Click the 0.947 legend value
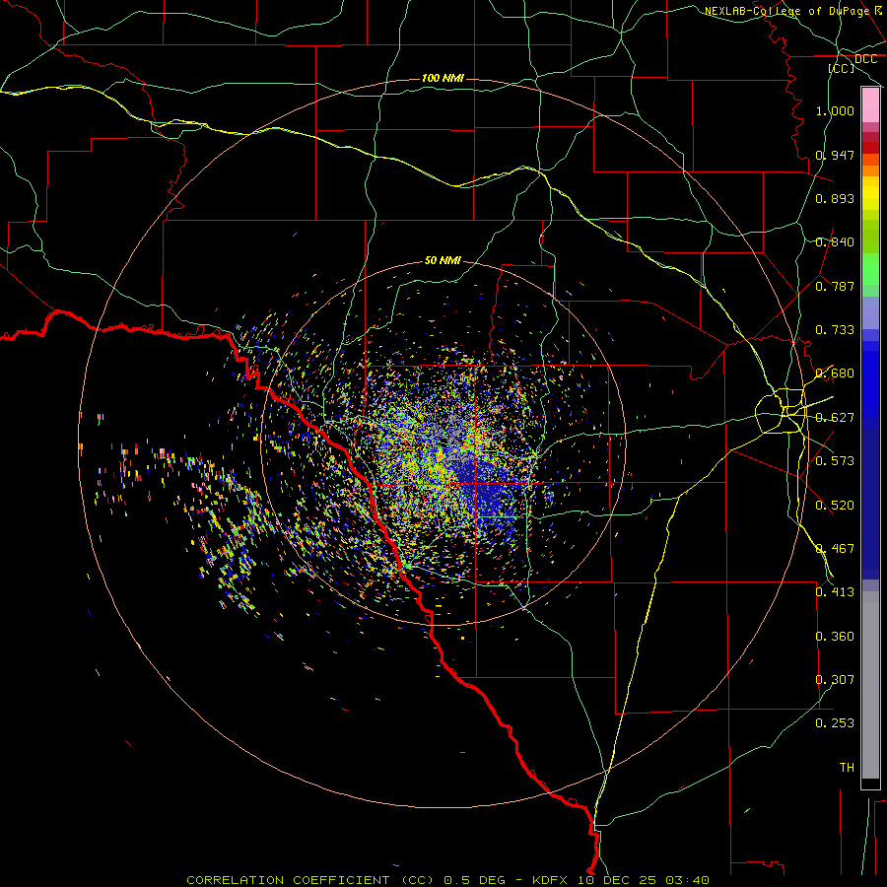 tap(835, 155)
